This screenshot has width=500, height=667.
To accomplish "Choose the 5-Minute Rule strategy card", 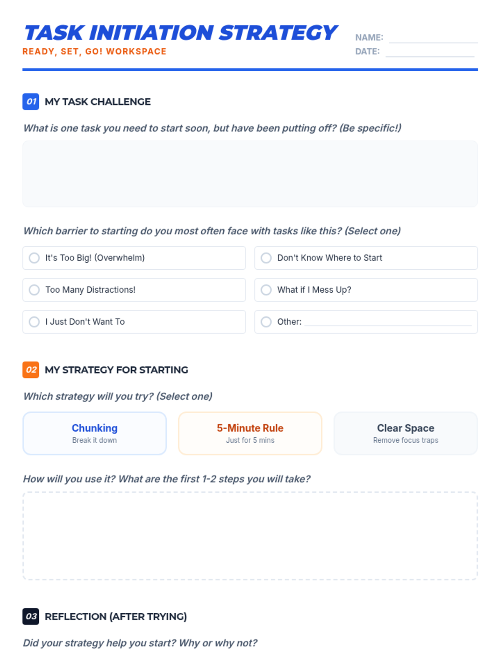I will click(250, 433).
